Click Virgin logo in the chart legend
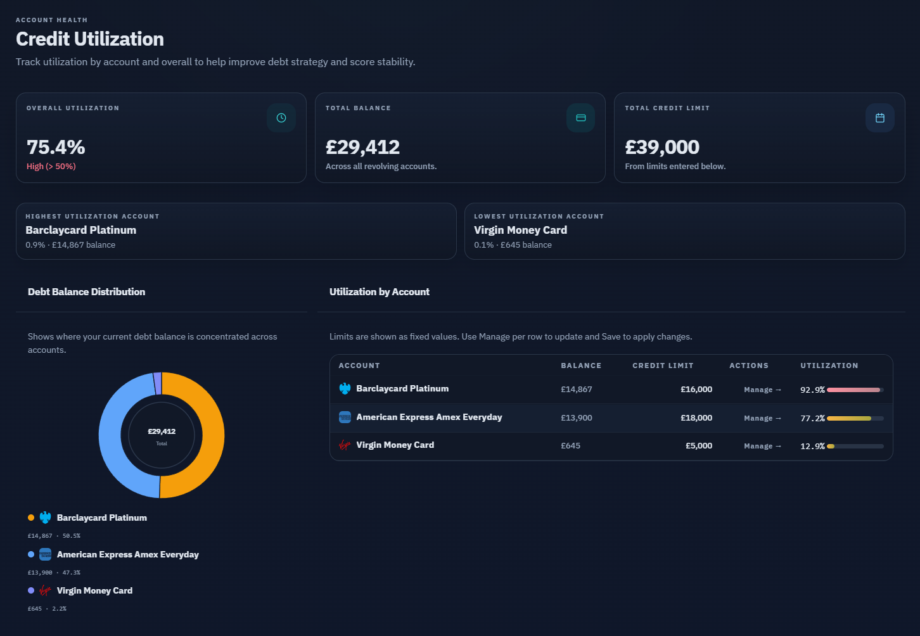 [x=45, y=590]
